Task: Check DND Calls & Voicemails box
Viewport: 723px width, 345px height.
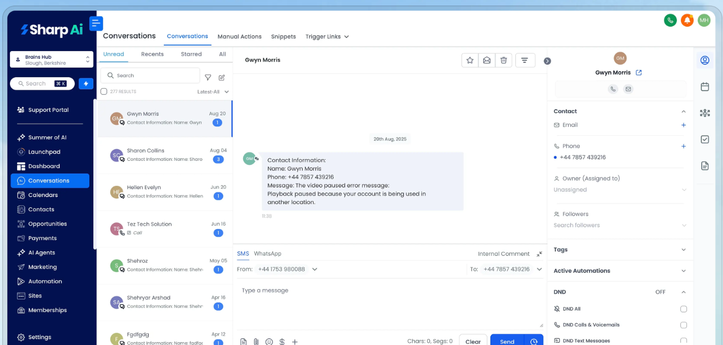Action: (683, 325)
